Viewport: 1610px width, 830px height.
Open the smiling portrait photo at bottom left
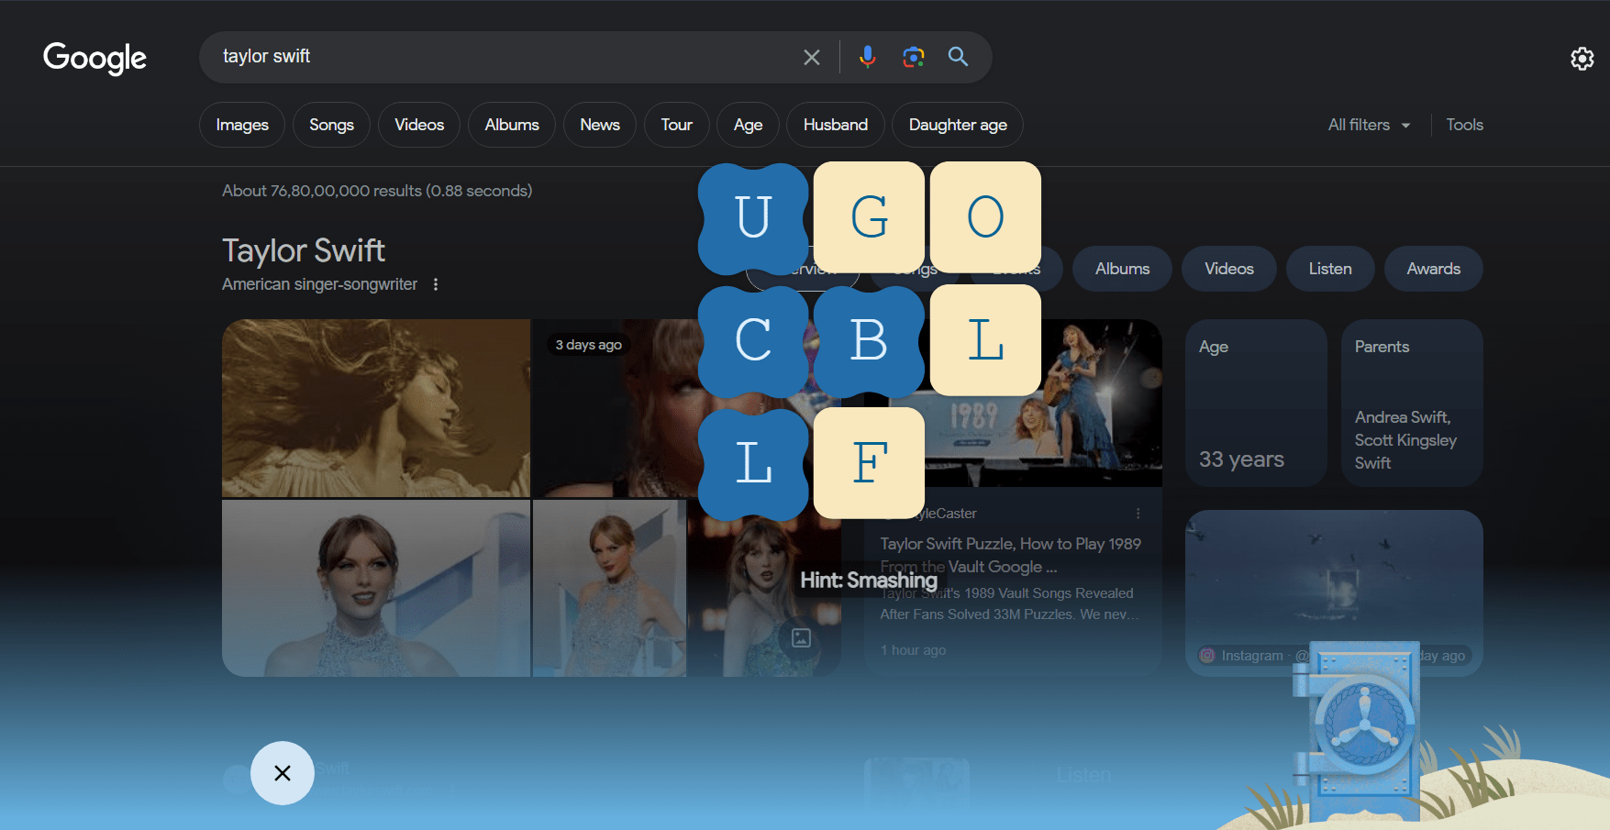point(376,589)
